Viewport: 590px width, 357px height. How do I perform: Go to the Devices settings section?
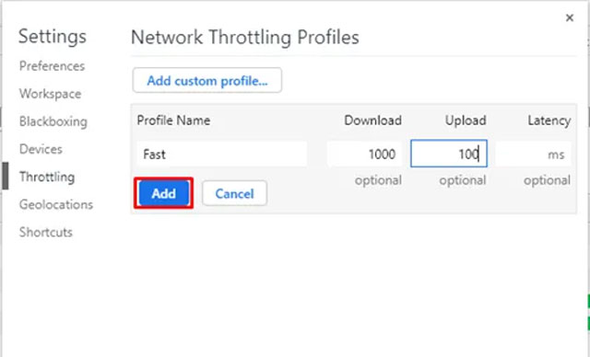[x=41, y=149]
